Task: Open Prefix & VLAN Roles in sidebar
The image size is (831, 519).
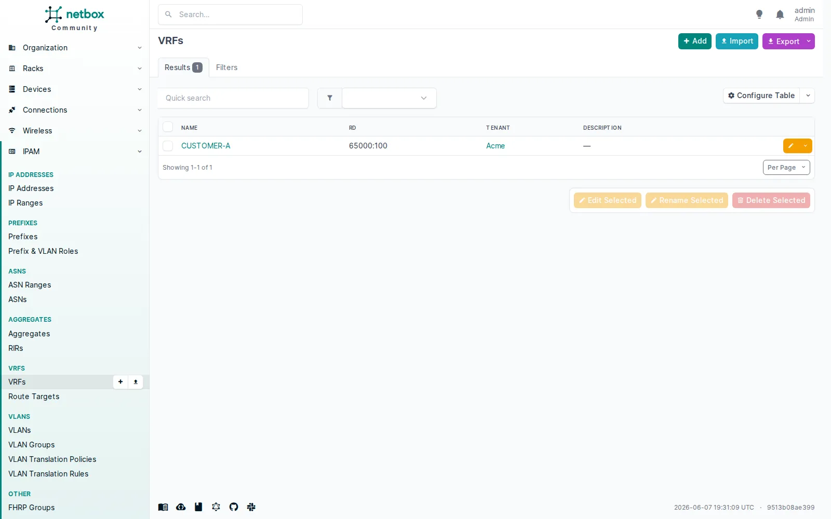Action: coord(43,251)
